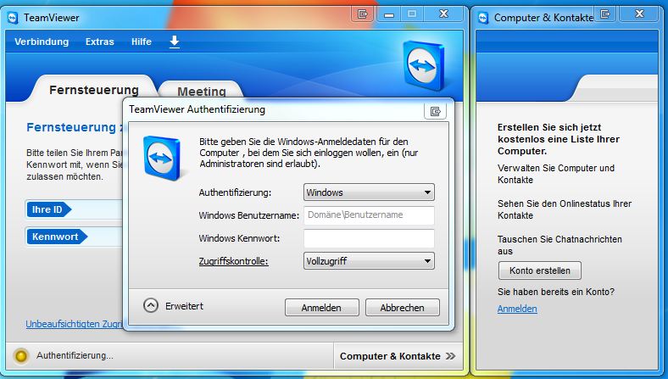This screenshot has width=668, height=379.
Task: Click the download arrow icon in menu bar
Action: coord(175,42)
